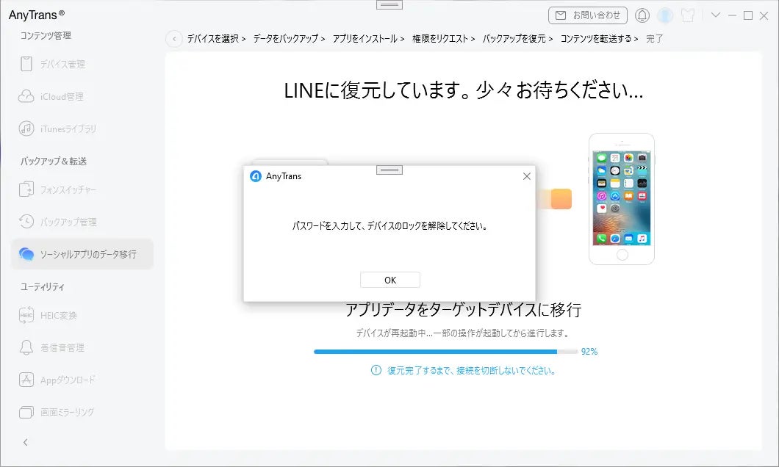Screen dimensions: 779x467
Task: Select フォンスイッチャー phone switcher icon
Action: [26, 189]
